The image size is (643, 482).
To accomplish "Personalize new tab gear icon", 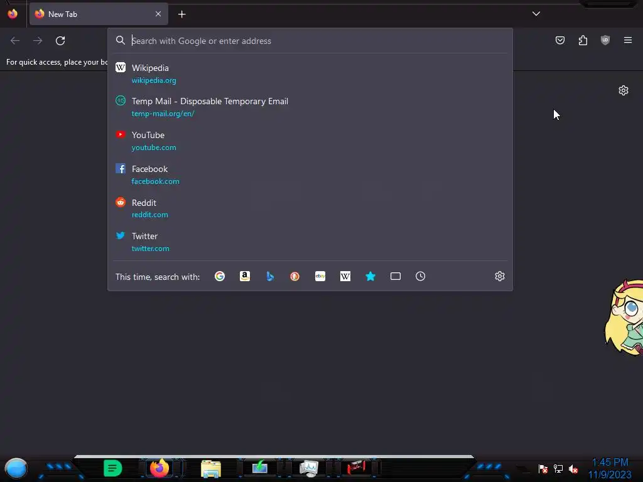I will [624, 90].
